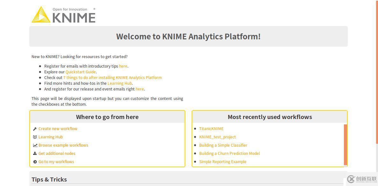The height and width of the screenshot is (186, 378).
Task: Click 'here' link for introductory tips emails
Action: click(x=123, y=66)
